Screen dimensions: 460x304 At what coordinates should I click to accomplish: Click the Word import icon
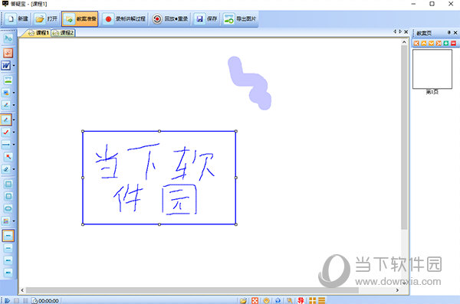(6, 65)
